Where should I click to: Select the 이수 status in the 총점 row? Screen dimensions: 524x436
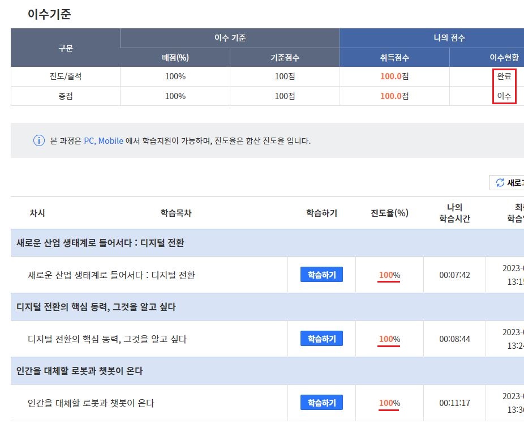(504, 96)
